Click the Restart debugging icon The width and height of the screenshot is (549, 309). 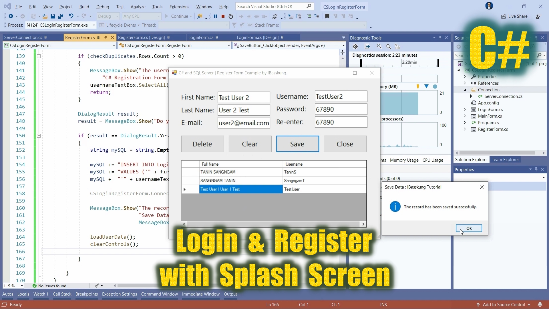[231, 16]
